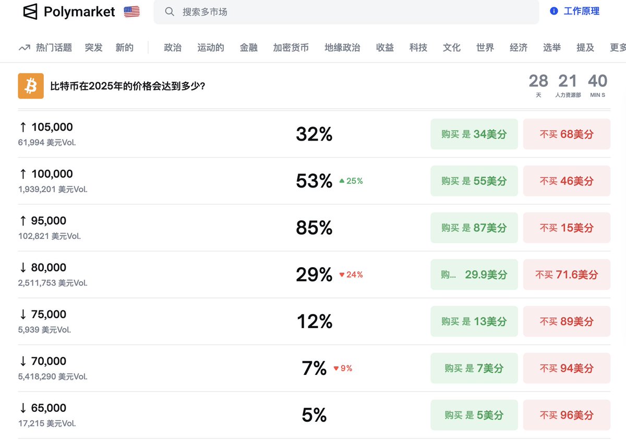The height and width of the screenshot is (440, 626).
Task: Click the trending arrow icon beside 热门话题
Action: [24, 48]
